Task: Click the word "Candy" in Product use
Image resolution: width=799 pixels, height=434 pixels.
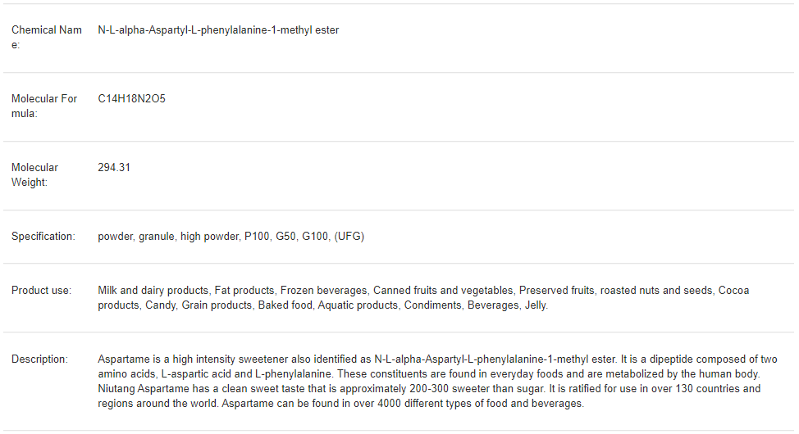Action: (160, 305)
